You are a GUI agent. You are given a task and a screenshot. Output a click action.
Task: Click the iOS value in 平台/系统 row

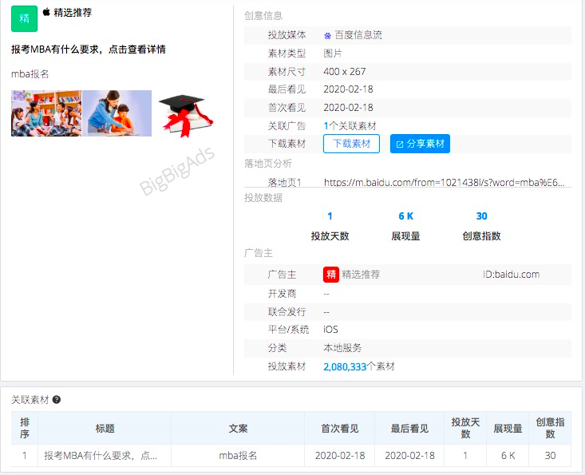pos(330,330)
